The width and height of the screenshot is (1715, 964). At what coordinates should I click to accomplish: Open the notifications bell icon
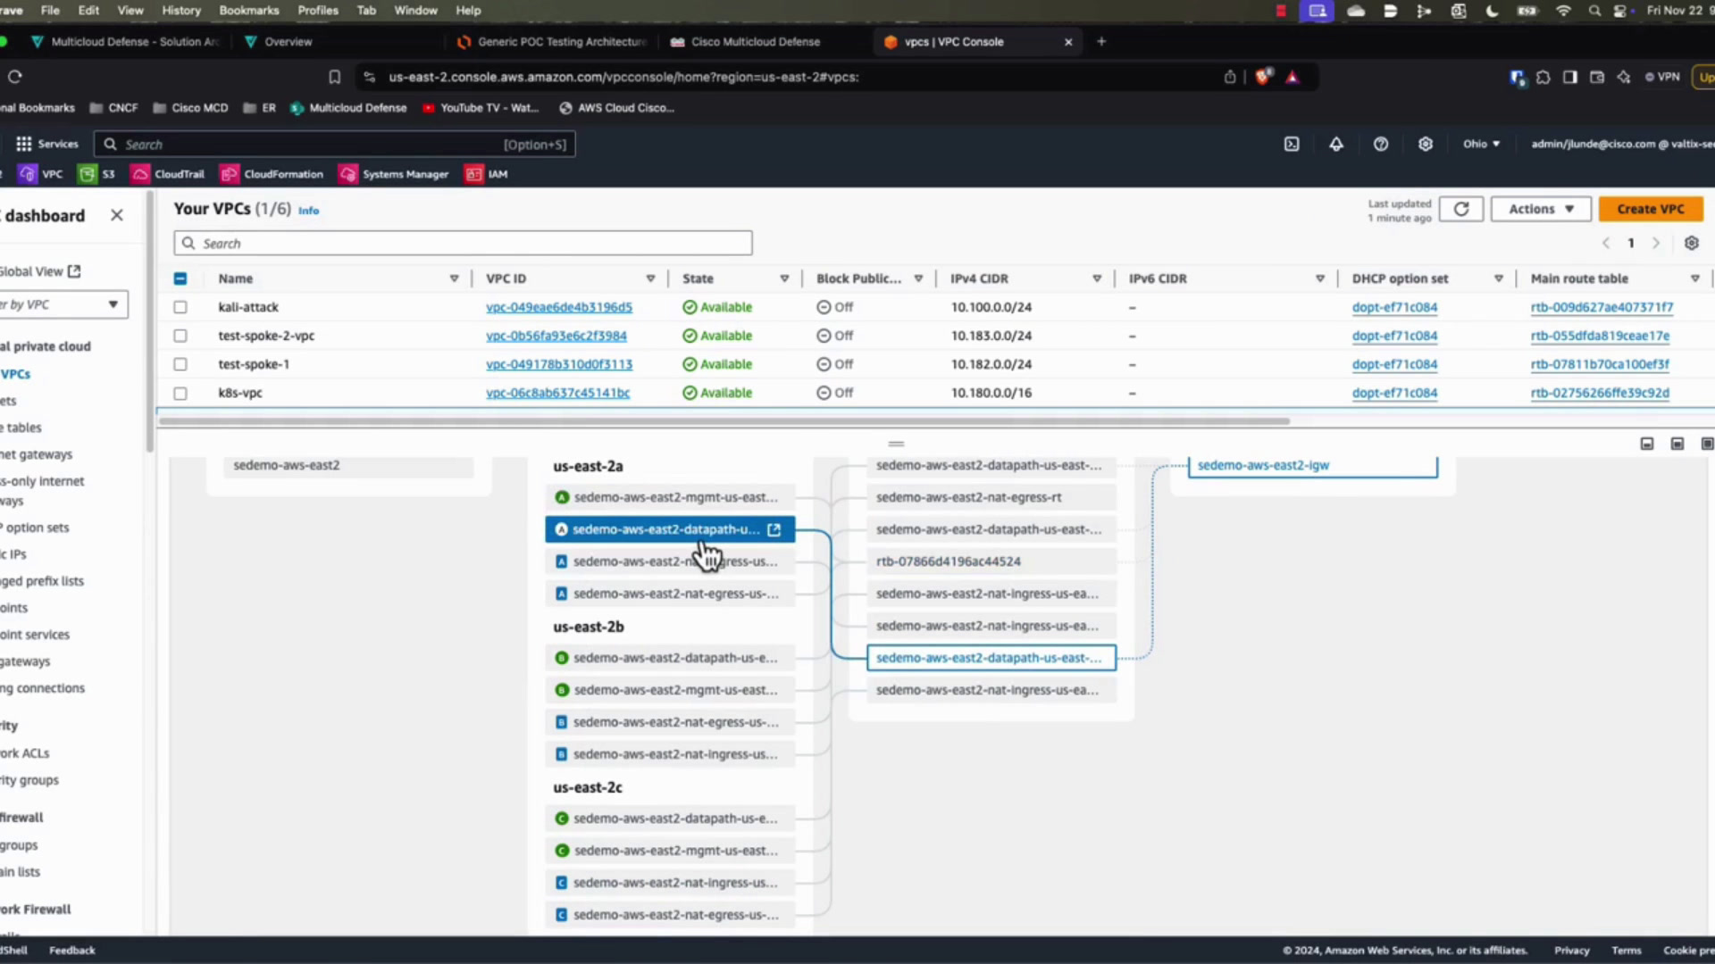click(1336, 144)
